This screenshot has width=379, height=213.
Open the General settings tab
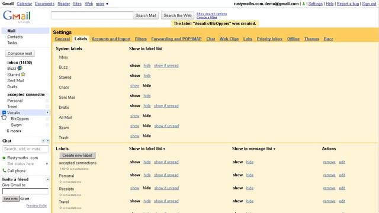pyautogui.click(x=62, y=39)
